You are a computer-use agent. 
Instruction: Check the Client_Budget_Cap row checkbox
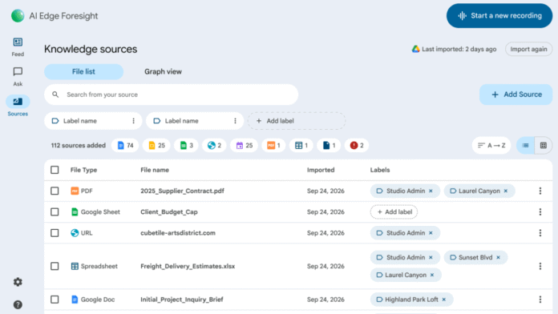point(55,212)
